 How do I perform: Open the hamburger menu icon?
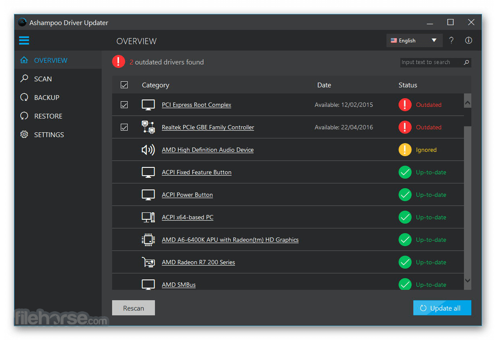[24, 41]
